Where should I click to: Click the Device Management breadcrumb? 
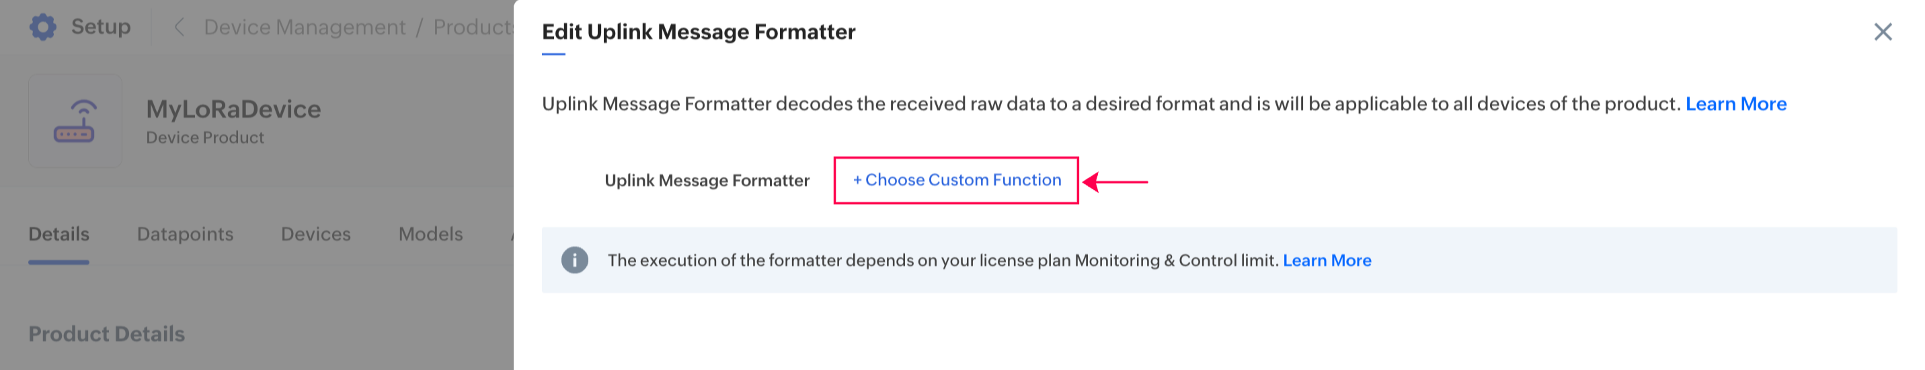[x=304, y=28]
